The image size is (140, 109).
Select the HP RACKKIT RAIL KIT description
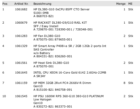point(60,23)
